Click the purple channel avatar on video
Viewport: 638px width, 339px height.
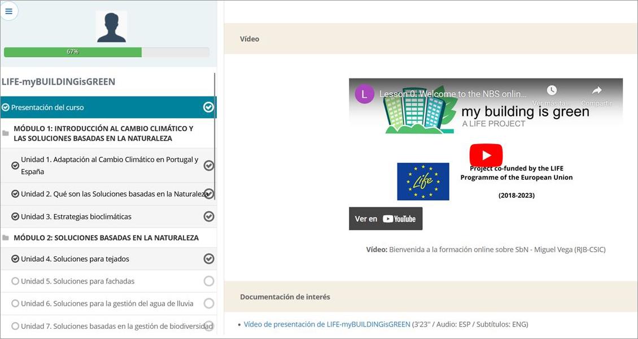[x=364, y=94]
